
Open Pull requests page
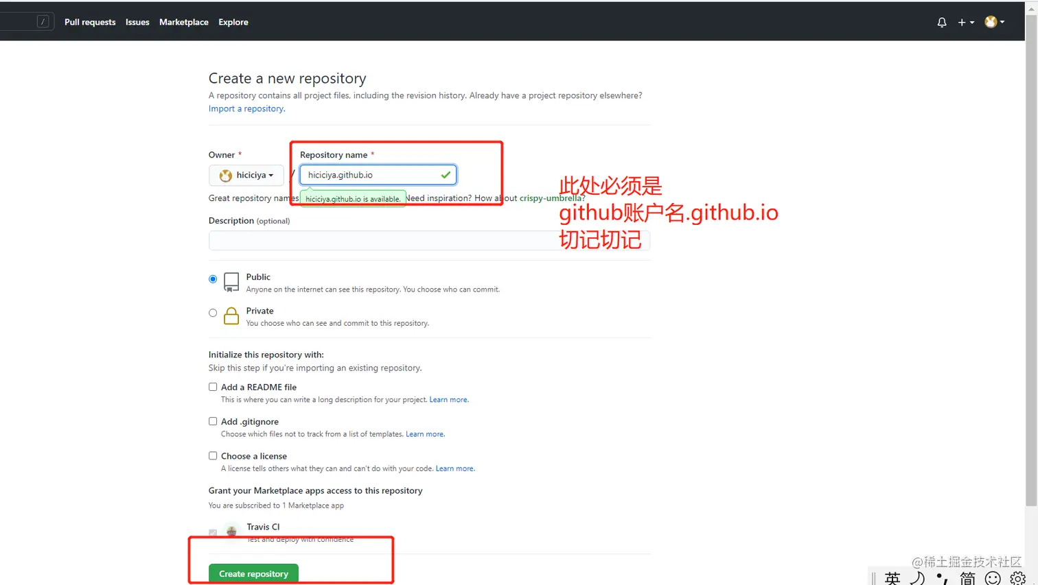(x=90, y=22)
